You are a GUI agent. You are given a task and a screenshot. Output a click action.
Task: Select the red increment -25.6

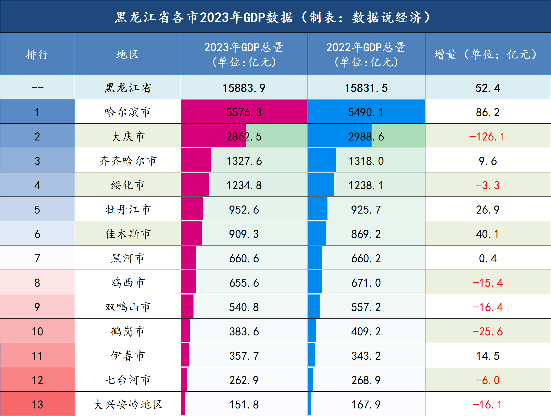pyautogui.click(x=488, y=332)
